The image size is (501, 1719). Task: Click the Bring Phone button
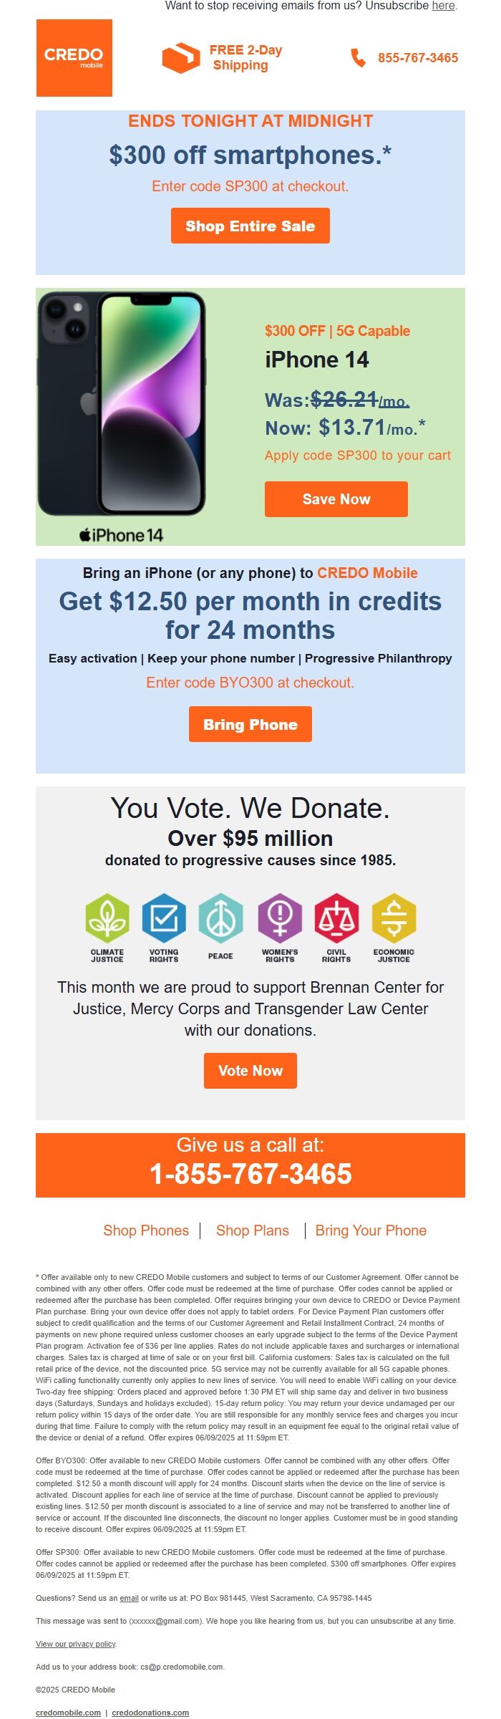click(250, 724)
